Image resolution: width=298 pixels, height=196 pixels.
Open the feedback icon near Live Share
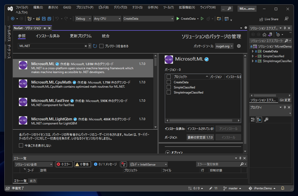(286, 19)
